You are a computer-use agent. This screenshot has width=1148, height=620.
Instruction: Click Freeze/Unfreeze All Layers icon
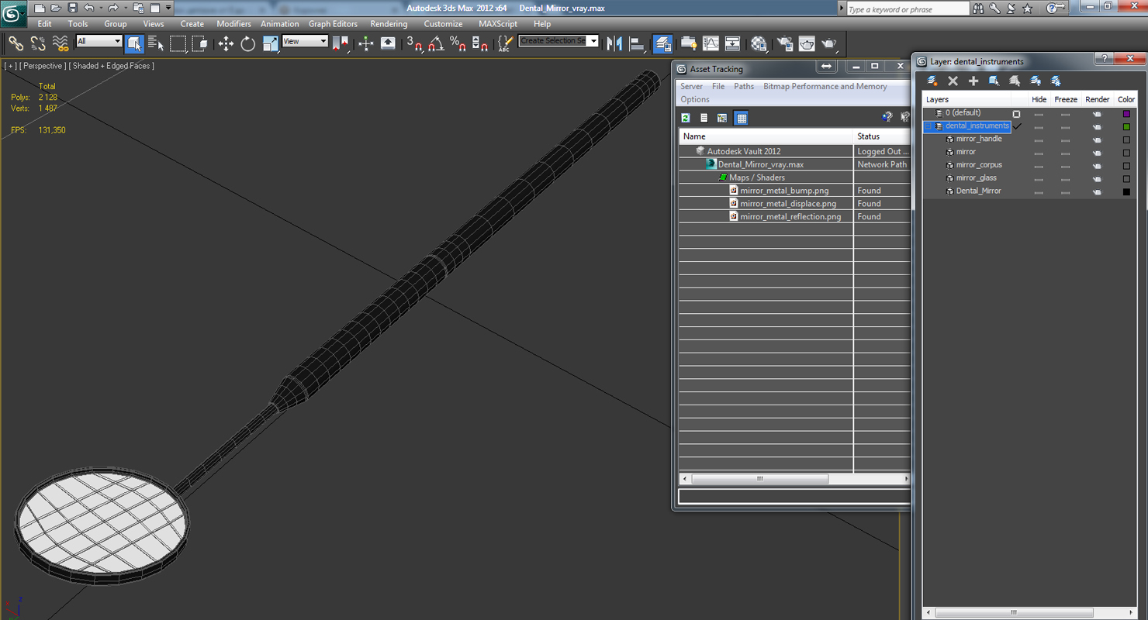pos(1056,81)
